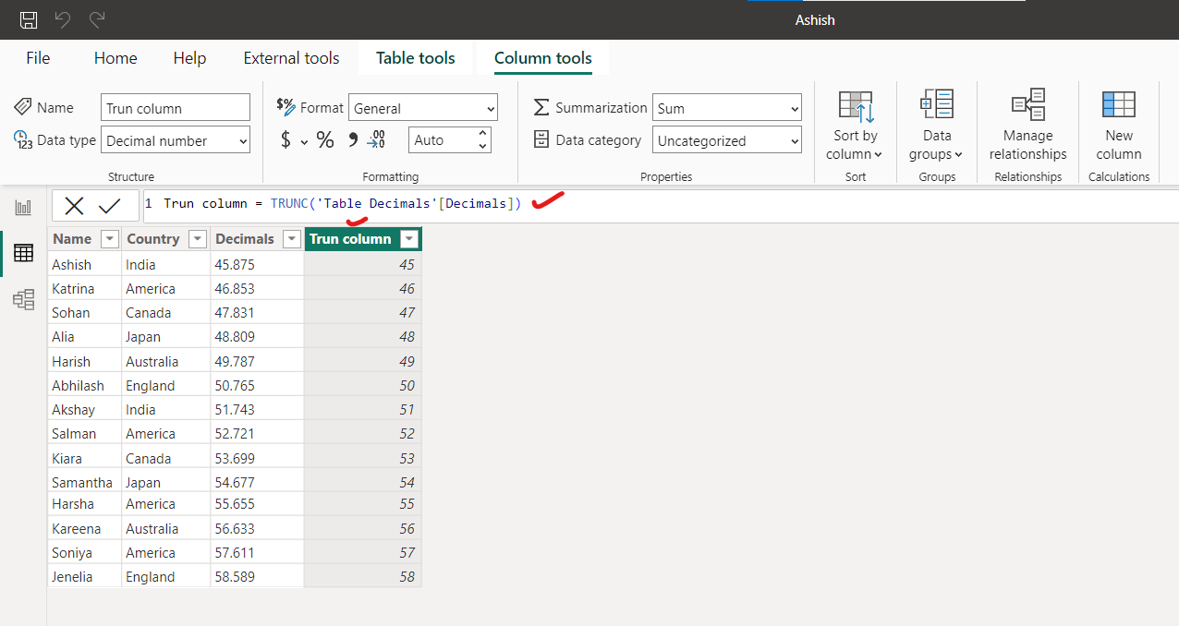
Task: Create a New column
Action: click(1118, 125)
